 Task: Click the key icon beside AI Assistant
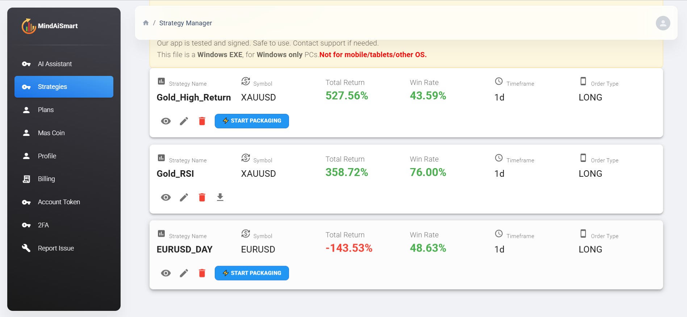pyautogui.click(x=26, y=64)
